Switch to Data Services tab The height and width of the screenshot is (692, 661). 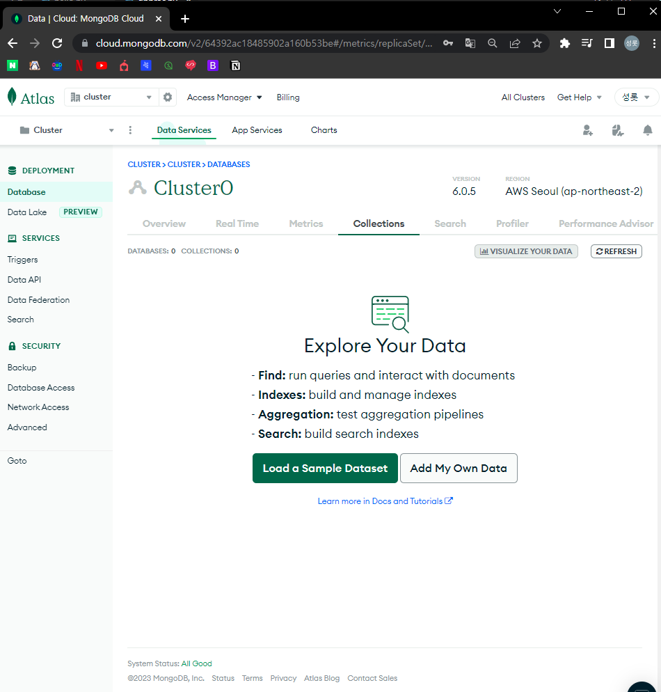[x=184, y=130]
